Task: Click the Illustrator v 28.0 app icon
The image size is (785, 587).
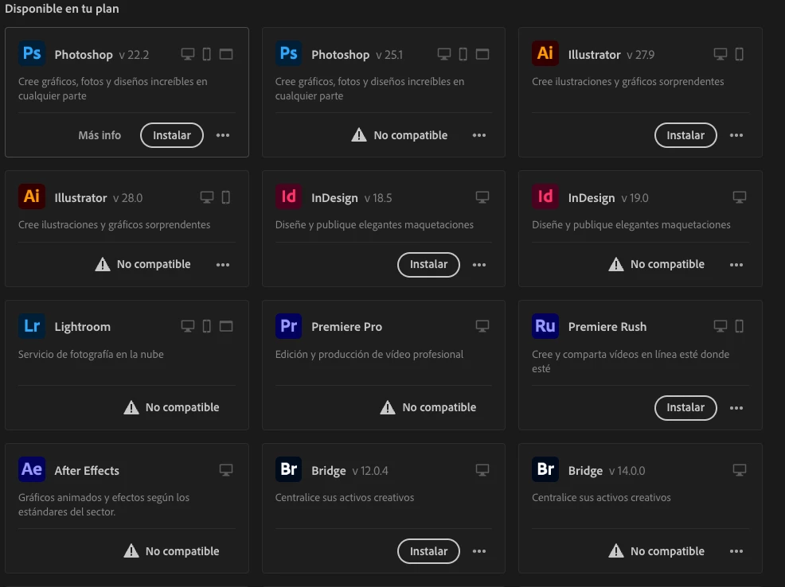Action: tap(32, 196)
